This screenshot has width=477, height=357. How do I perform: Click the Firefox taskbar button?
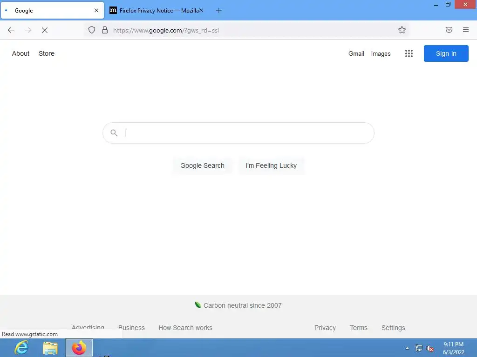point(79,348)
